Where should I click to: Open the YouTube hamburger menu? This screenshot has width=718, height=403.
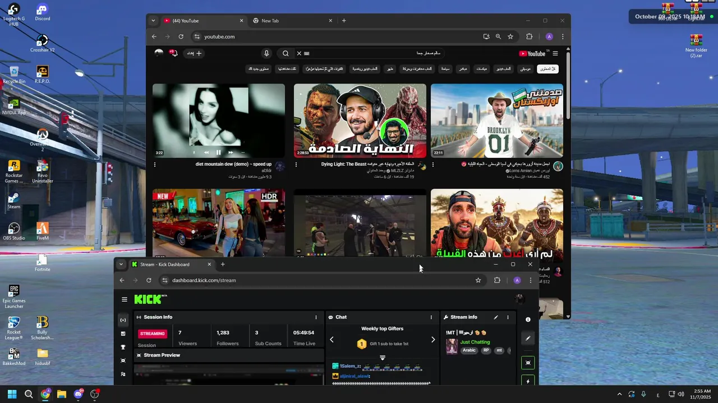pyautogui.click(x=555, y=54)
